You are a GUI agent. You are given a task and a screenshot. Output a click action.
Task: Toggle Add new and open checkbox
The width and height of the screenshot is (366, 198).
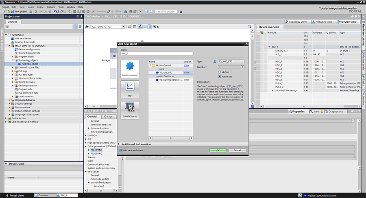click(x=121, y=151)
